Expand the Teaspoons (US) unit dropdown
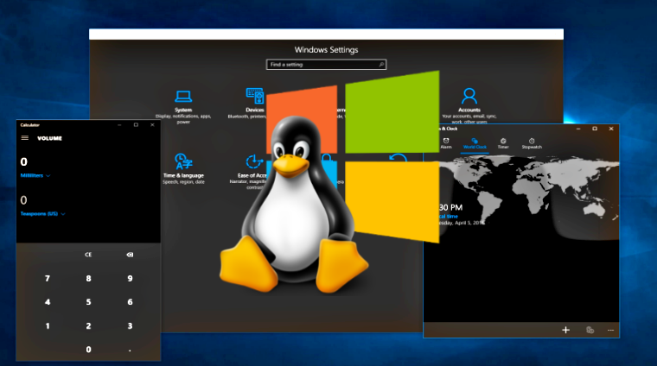Screen dimensions: 657x366 [x=42, y=214]
